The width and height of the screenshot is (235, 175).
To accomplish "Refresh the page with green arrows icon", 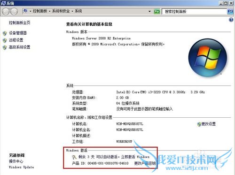I will [x=157, y=11].
